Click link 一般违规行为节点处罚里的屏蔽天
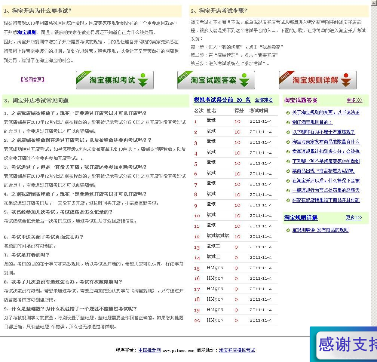Image resolution: width=377 pixels, height=362 pixels. [326, 190]
